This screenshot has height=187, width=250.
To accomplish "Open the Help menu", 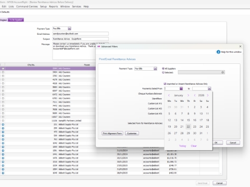I will tap(86, 6).
